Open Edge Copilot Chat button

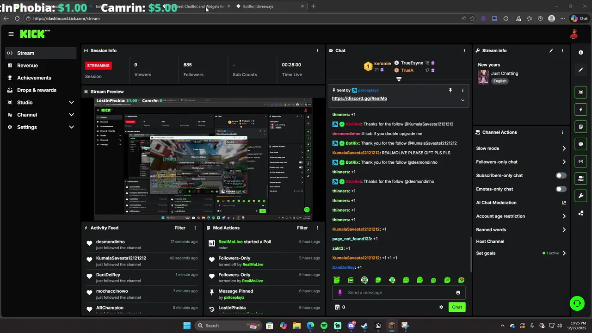579,18
